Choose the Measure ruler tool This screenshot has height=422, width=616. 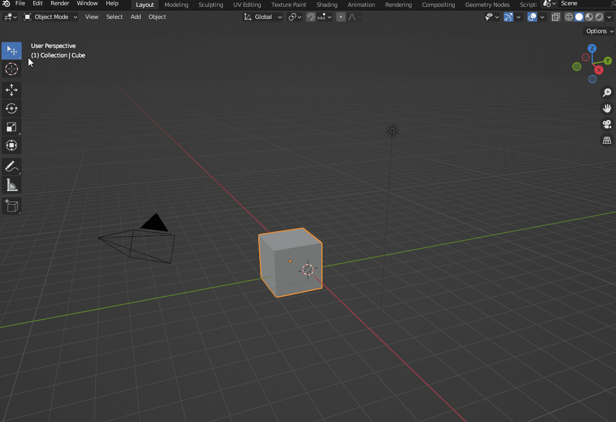[x=12, y=185]
